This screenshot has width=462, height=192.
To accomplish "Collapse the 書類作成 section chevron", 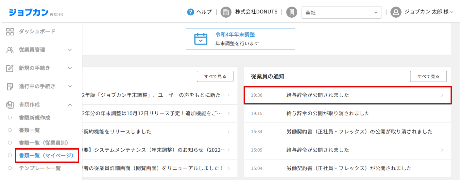I will pyautogui.click(x=70, y=105).
